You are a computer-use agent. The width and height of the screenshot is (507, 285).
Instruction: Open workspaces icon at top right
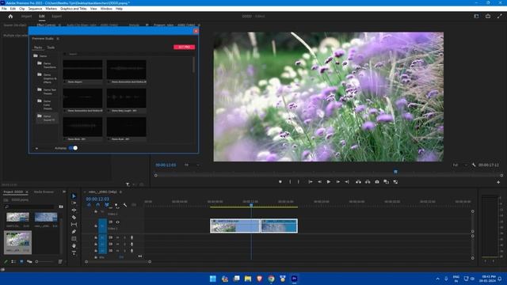click(x=476, y=16)
